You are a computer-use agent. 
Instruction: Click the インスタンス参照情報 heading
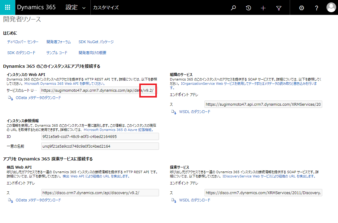[x=23, y=121]
